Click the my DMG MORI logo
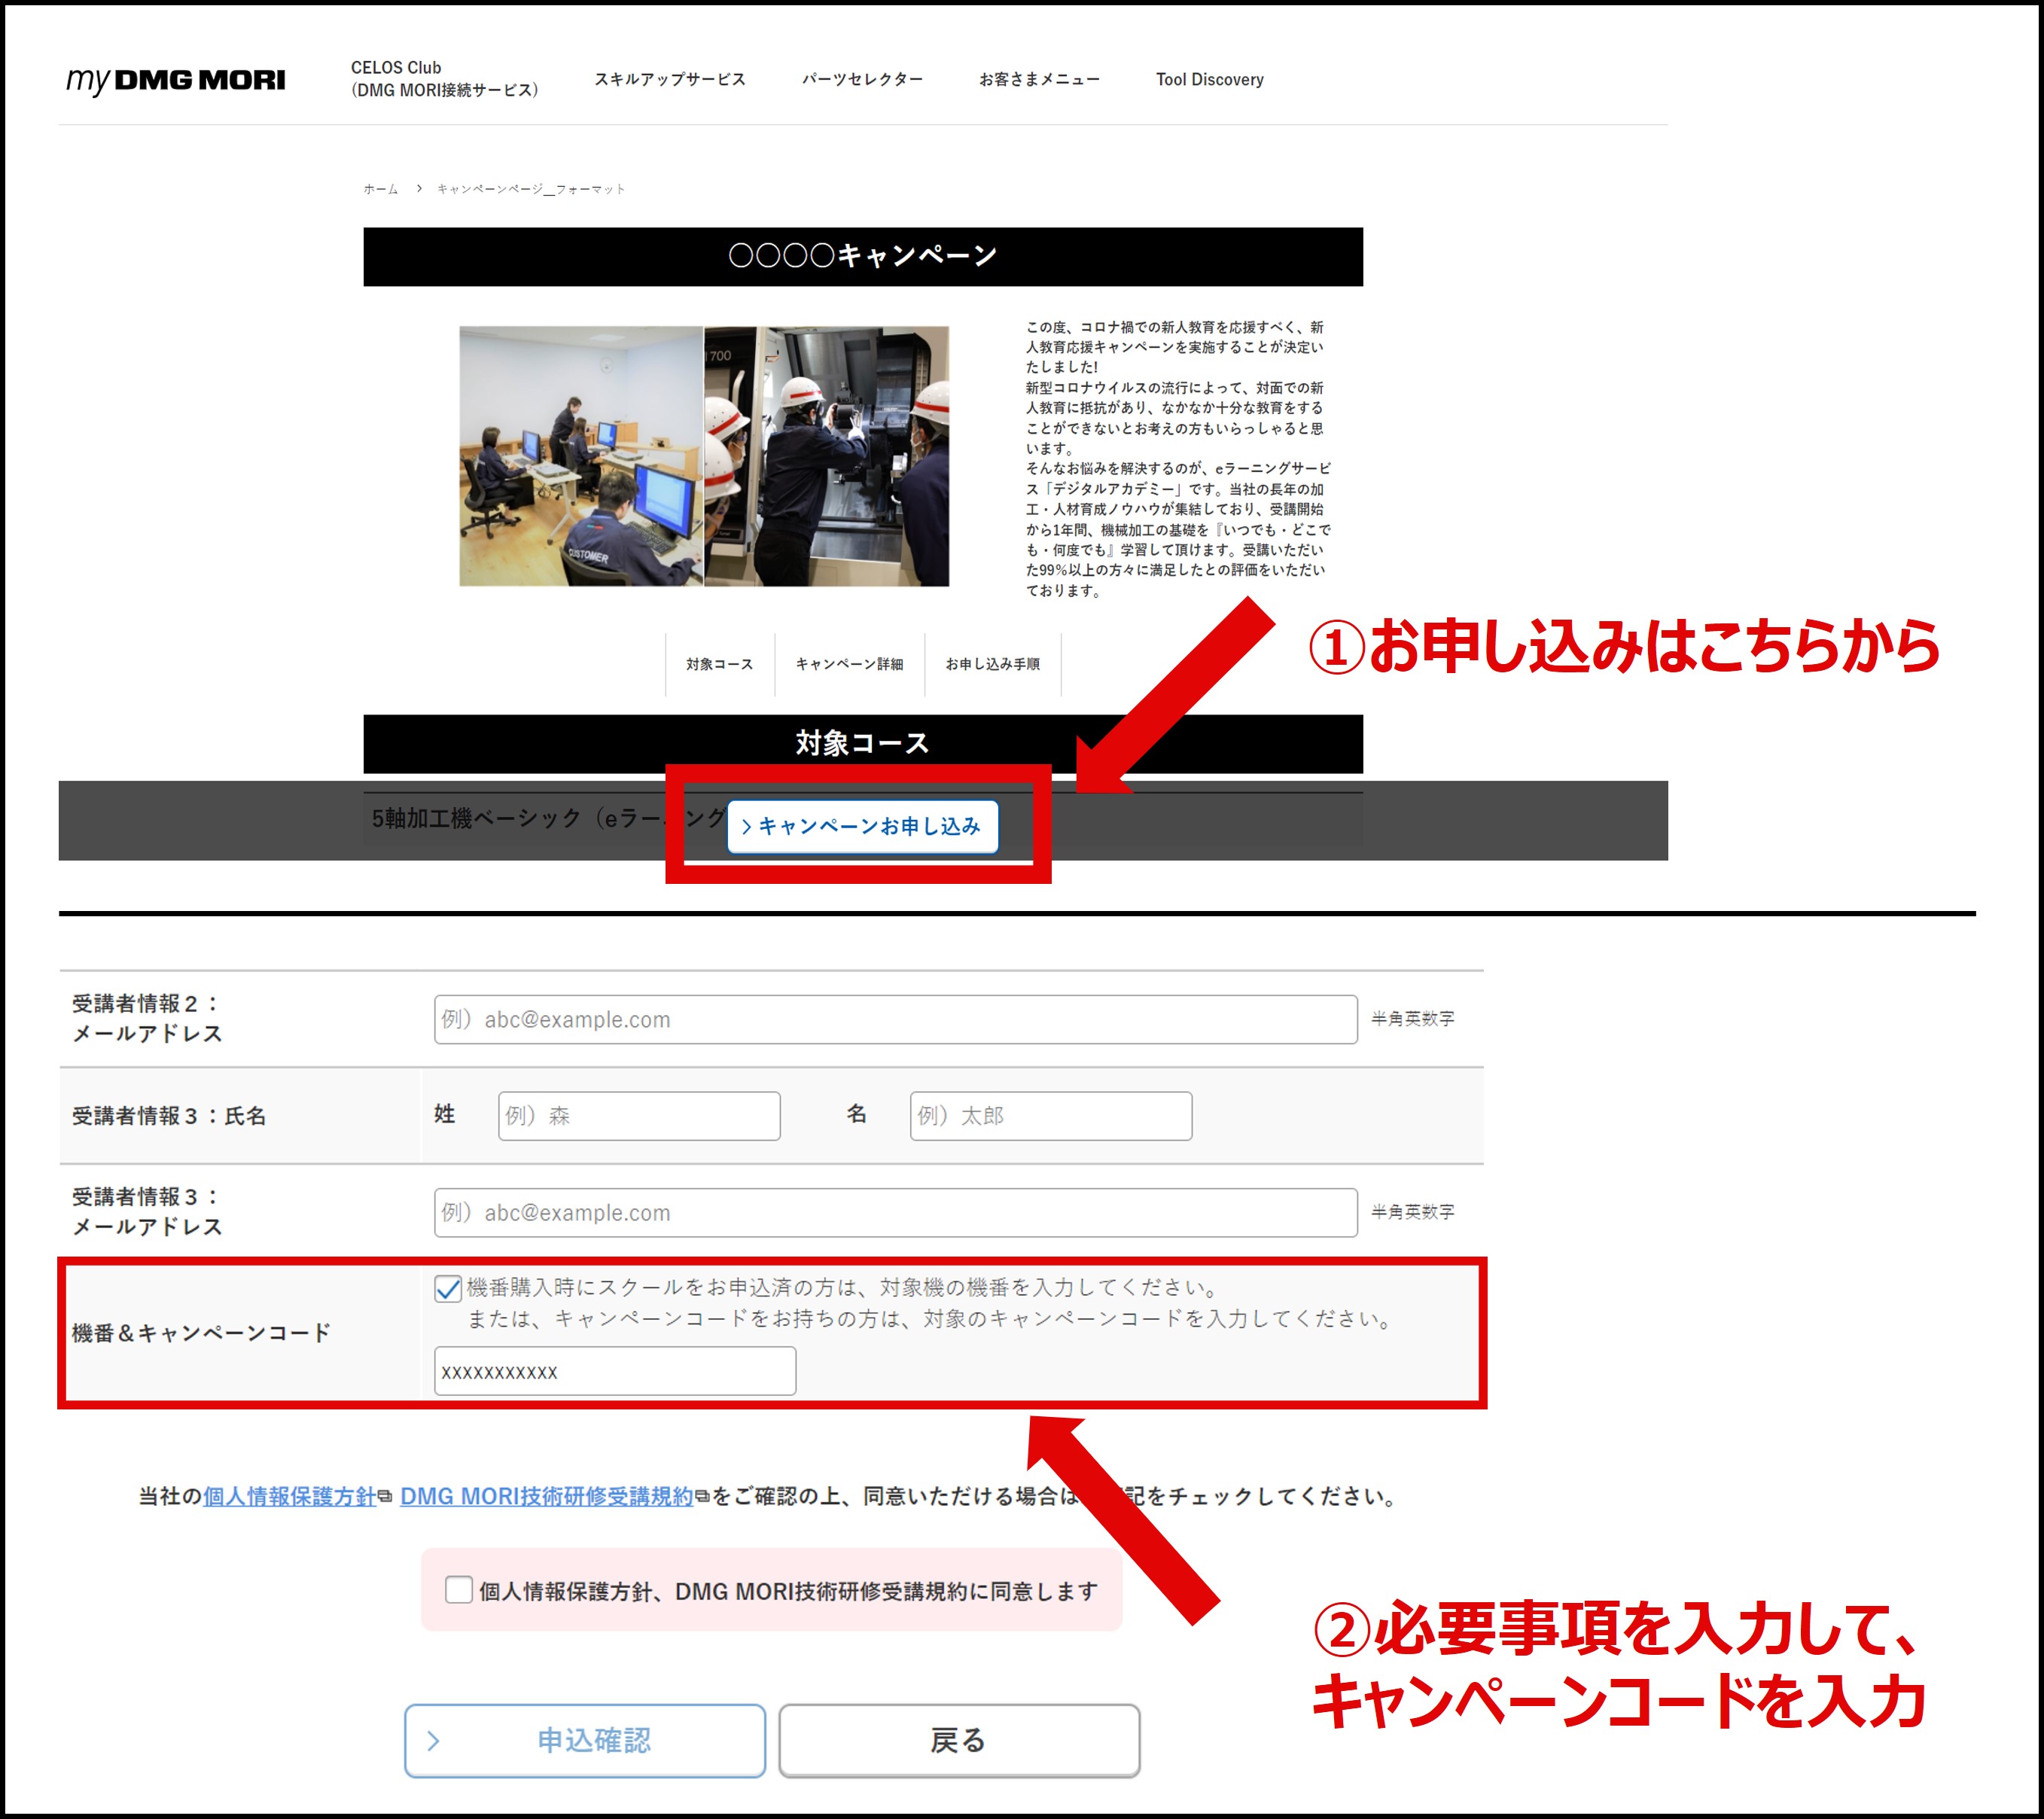 point(176,80)
